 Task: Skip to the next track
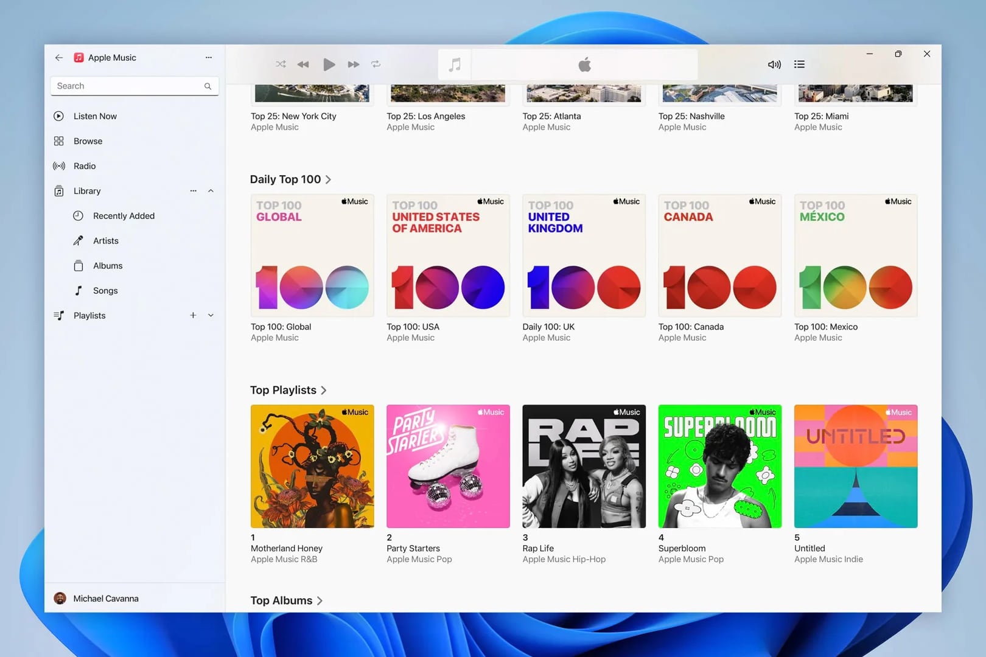(353, 64)
